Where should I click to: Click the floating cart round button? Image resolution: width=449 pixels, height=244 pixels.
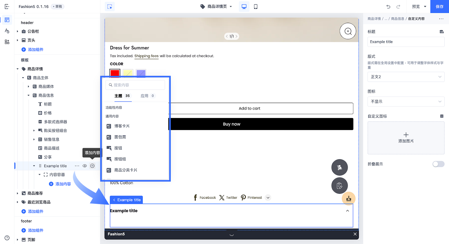340,168
